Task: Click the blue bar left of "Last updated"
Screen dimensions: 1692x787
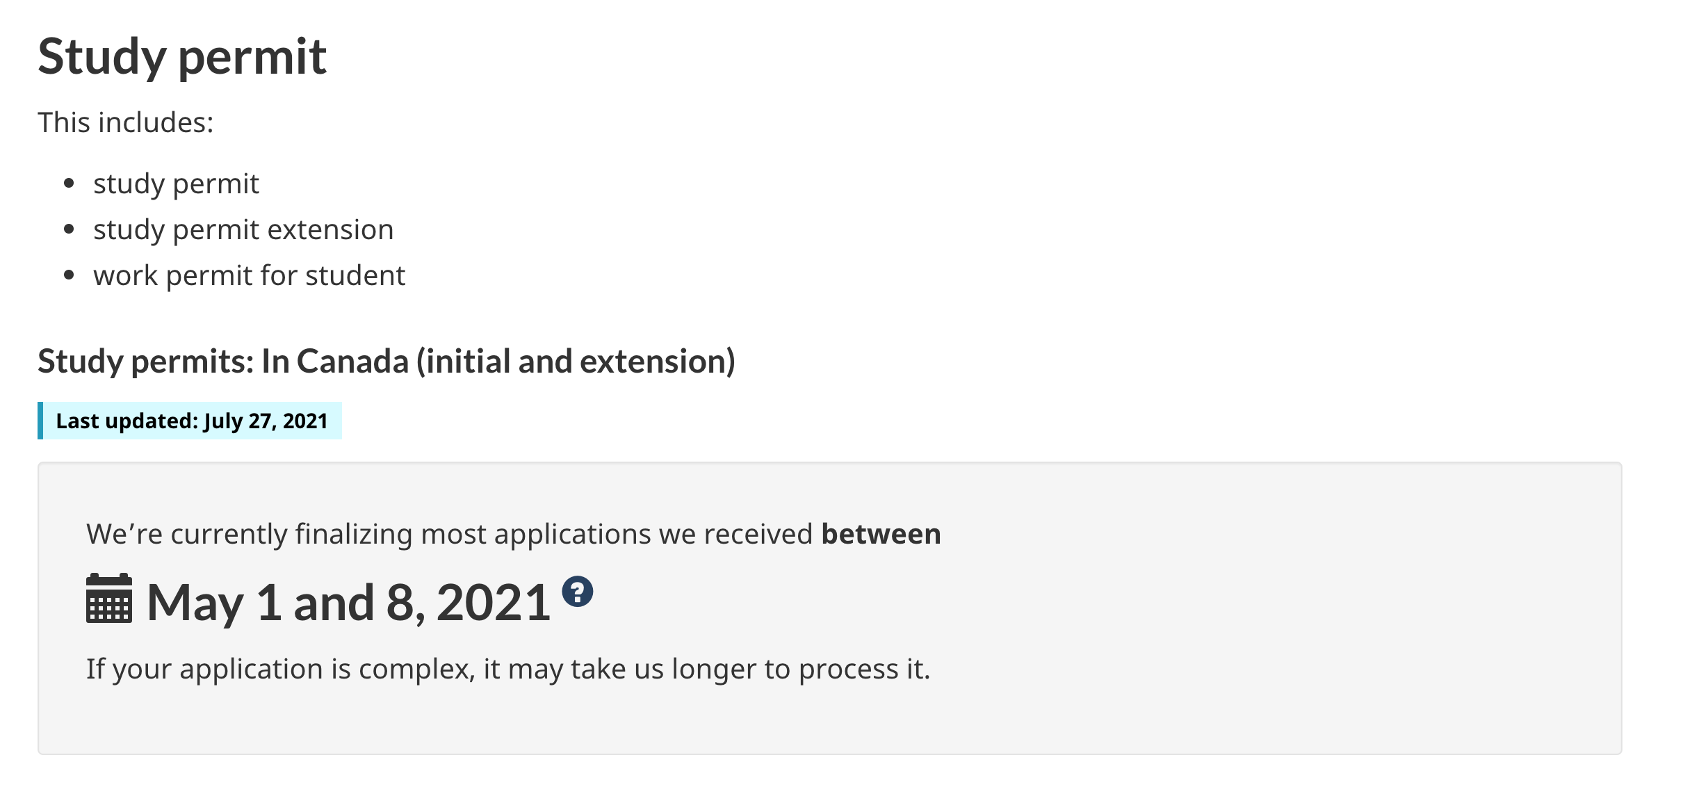Action: tap(40, 421)
